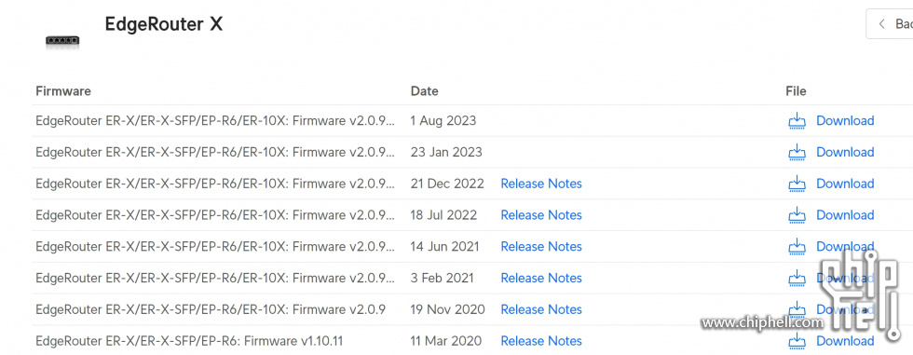Click download icon for 19 Nov 2020 firmware
913x355 pixels.
click(797, 309)
